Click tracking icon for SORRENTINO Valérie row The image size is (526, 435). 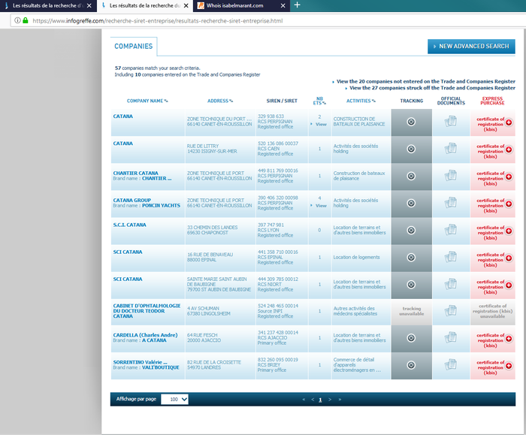pyautogui.click(x=411, y=365)
